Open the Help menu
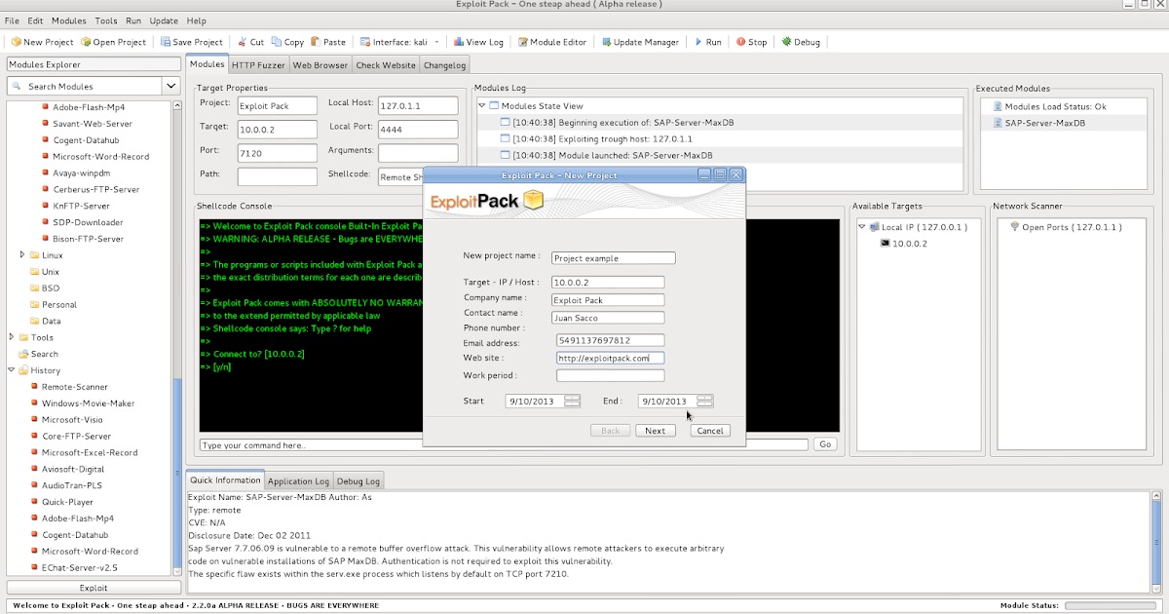 coord(196,20)
